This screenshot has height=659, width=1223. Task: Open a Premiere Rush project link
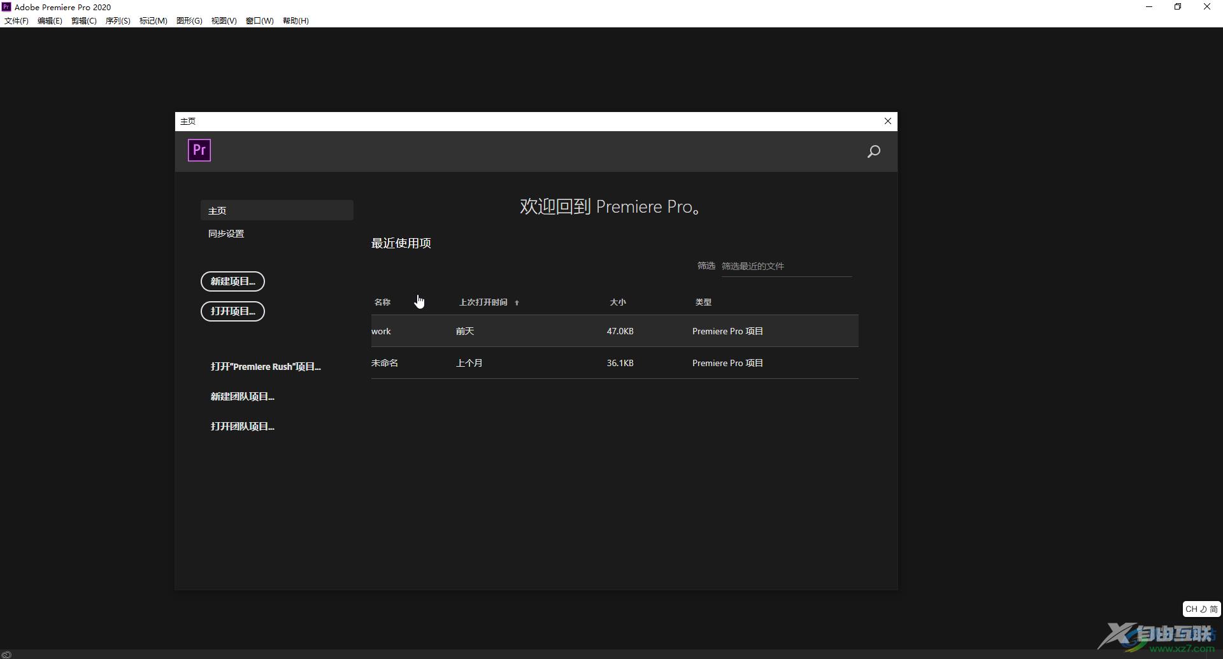click(x=266, y=367)
